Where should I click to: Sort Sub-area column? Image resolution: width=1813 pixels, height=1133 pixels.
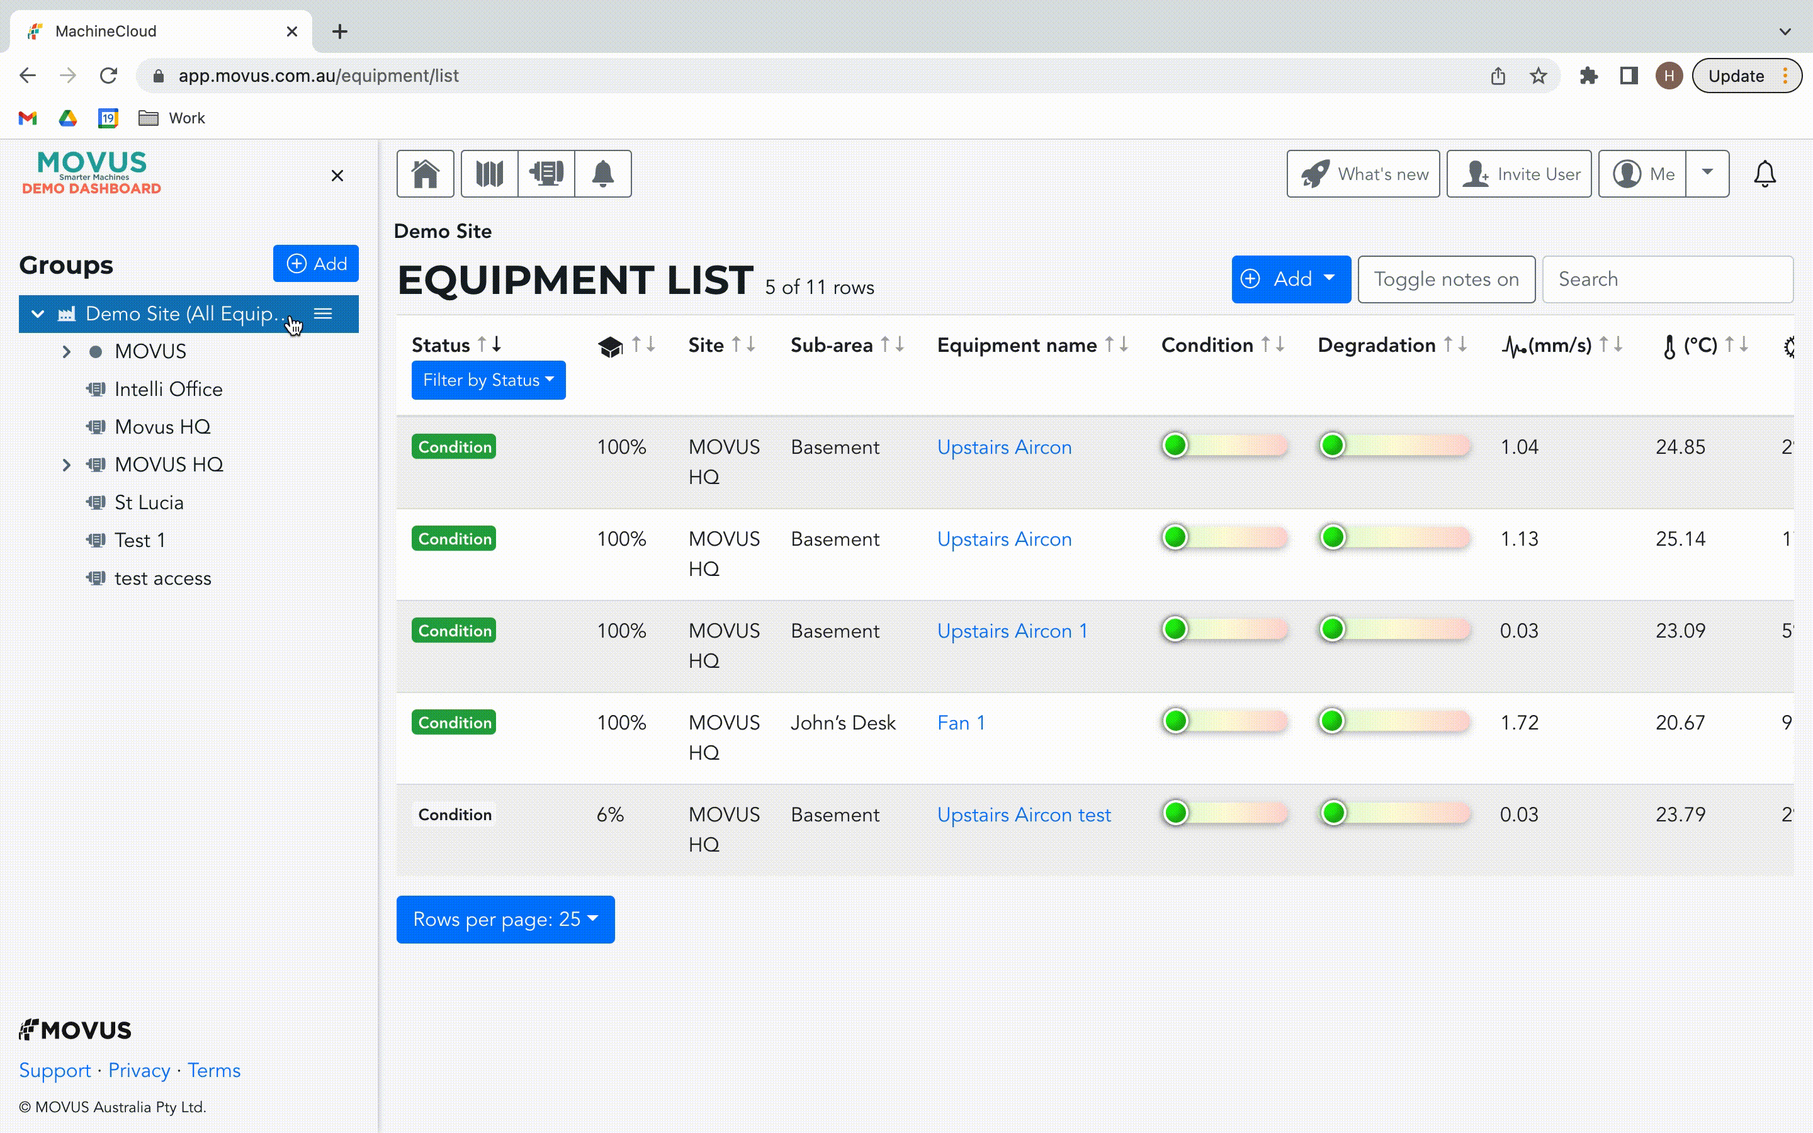coord(892,345)
